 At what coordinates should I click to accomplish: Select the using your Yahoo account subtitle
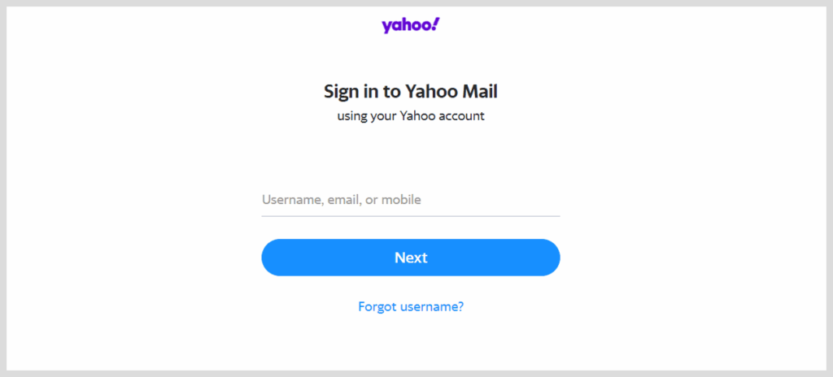(x=411, y=116)
